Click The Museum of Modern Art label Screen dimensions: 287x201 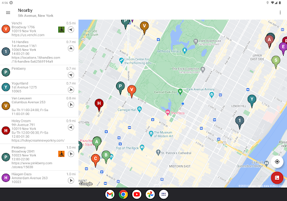pyautogui.click(x=161, y=134)
